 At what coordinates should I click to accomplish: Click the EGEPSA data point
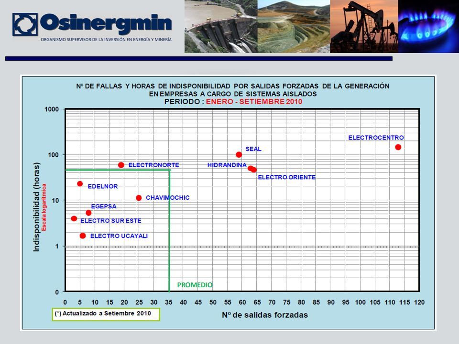tap(89, 213)
